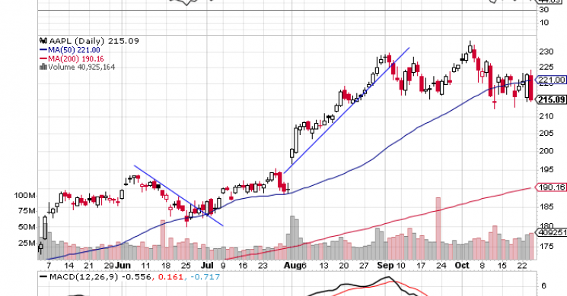Image resolution: width=567 pixels, height=296 pixels.
Task: Click the 100M volume axis label
Action: coord(24,196)
